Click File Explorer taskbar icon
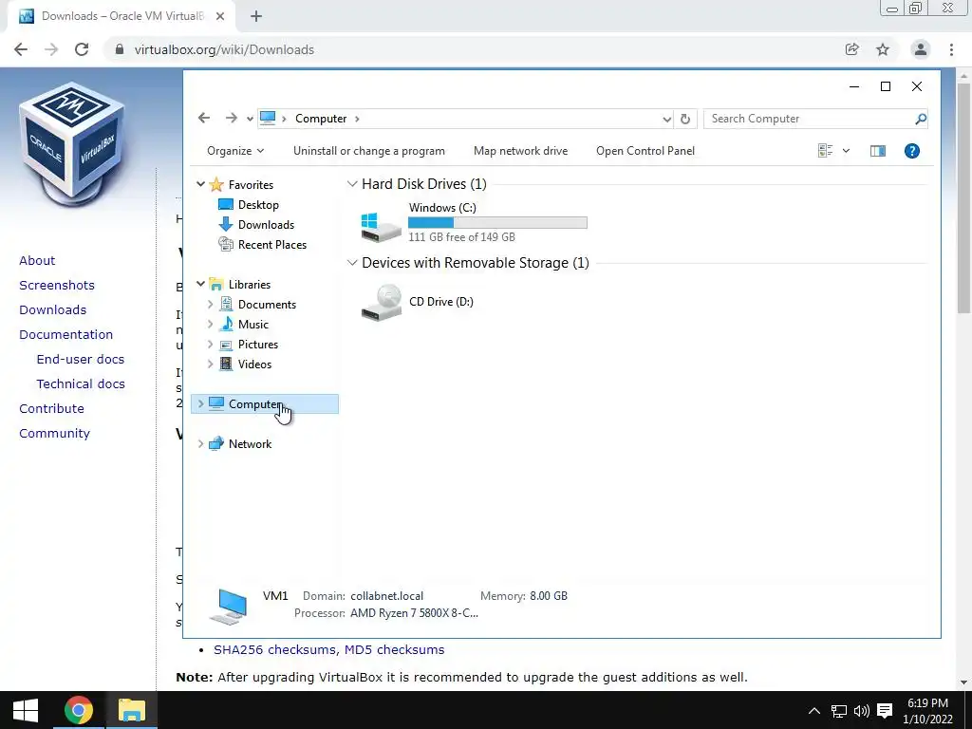This screenshot has width=972, height=729. (131, 710)
